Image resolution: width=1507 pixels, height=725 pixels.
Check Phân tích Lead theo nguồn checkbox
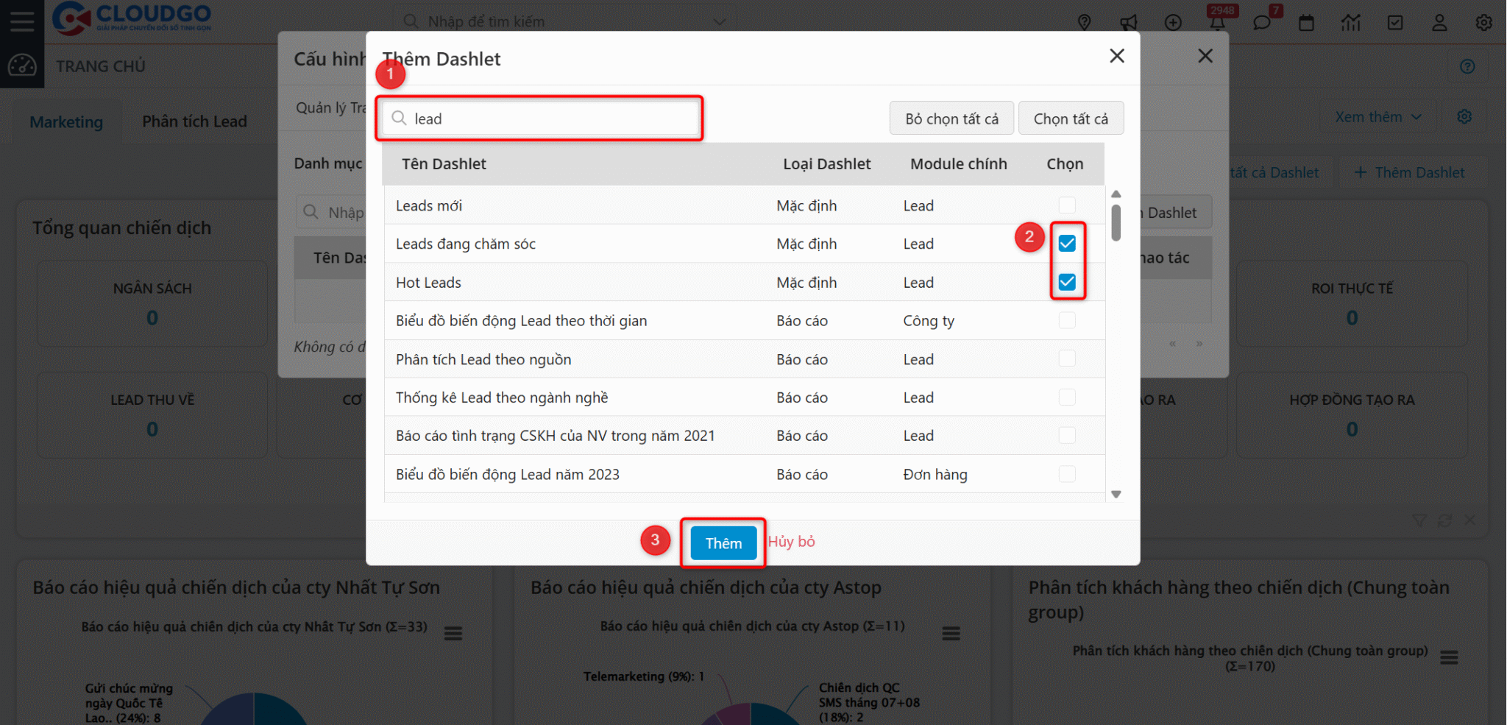pos(1067,358)
